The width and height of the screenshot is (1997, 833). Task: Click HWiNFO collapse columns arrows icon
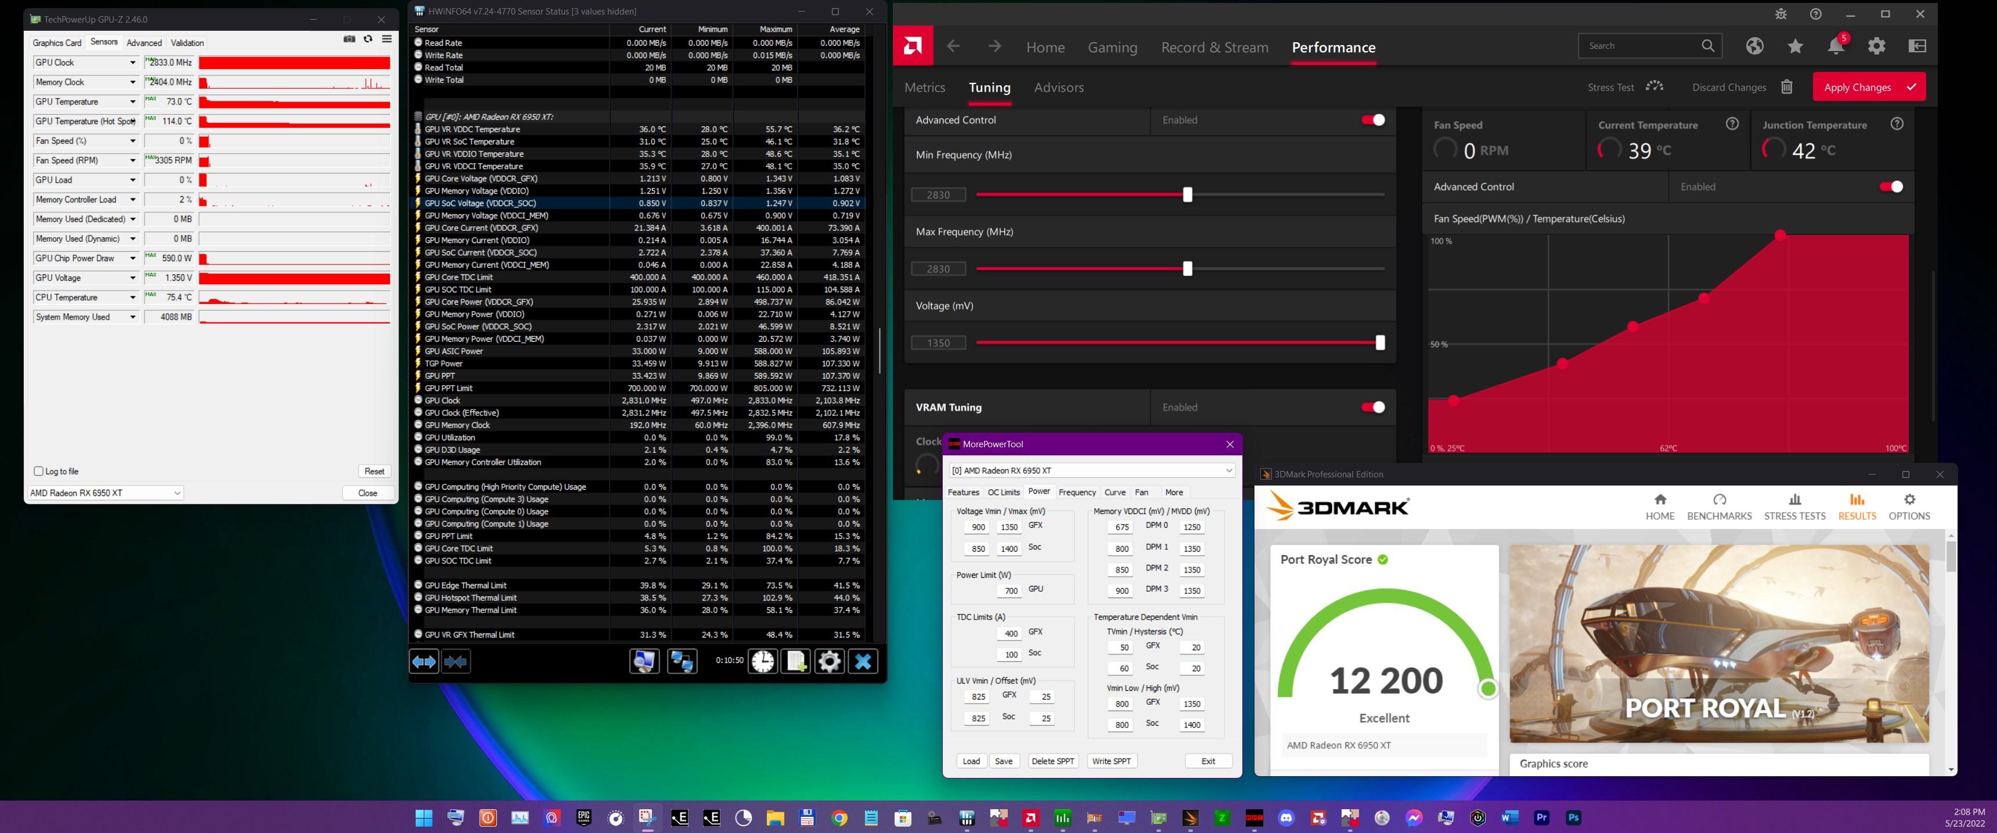tap(456, 661)
